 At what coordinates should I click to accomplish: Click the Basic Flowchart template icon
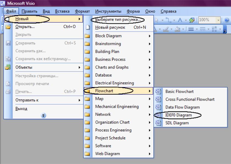pyautogui.click(x=158, y=92)
